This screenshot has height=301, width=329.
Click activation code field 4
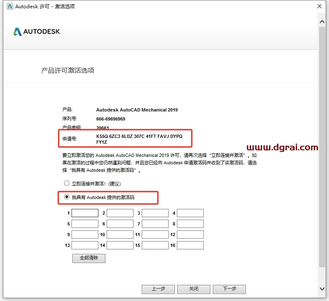pyautogui.click(x=190, y=213)
